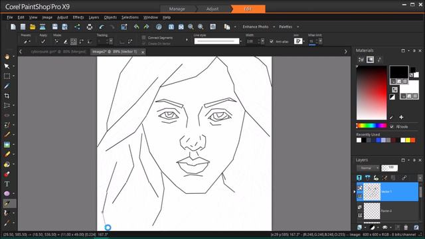Pick the blue recently used swatch
Image resolution: width=425 pixels, height=239 pixels.
point(379,140)
